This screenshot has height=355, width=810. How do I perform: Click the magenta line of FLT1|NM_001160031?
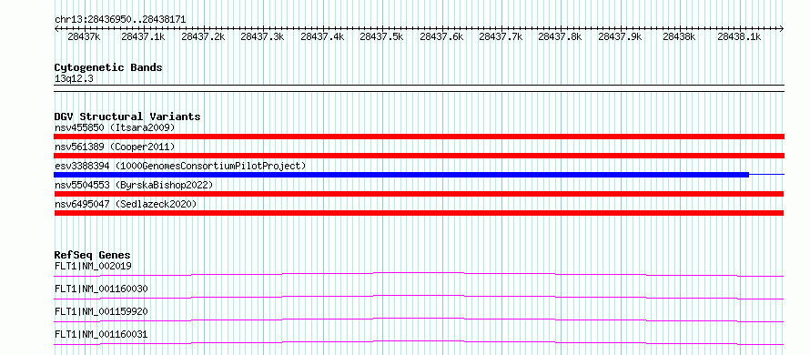pyautogui.click(x=419, y=342)
